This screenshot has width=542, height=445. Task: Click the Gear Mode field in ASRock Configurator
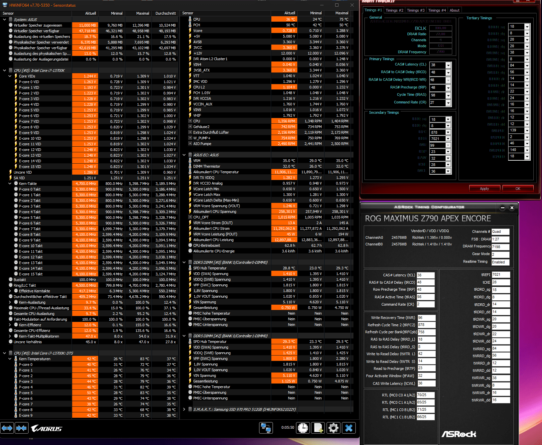tap(500, 254)
